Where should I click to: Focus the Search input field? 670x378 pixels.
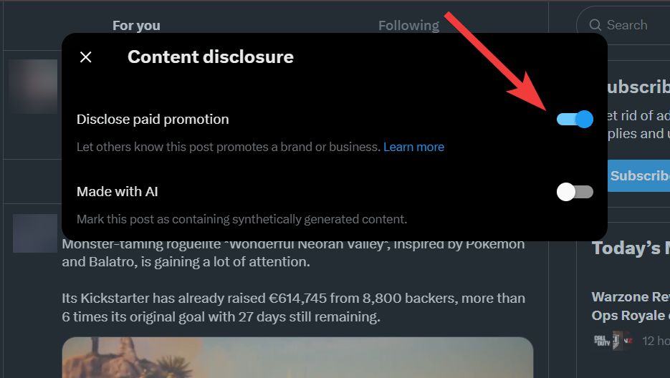[x=634, y=25]
